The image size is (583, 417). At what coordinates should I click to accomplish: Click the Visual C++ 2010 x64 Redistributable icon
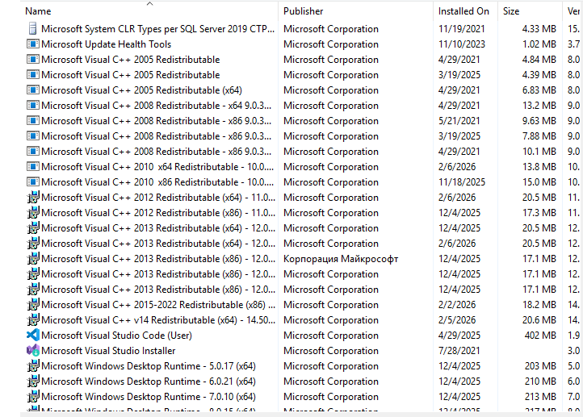point(33,167)
